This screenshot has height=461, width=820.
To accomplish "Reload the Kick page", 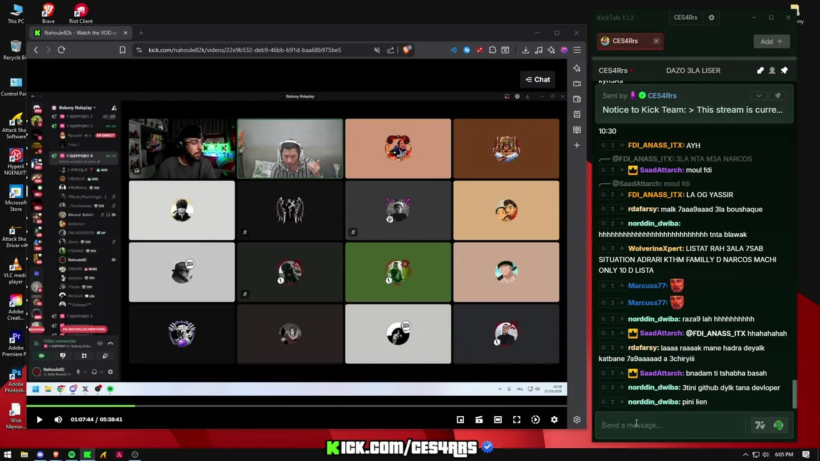I will point(61,50).
